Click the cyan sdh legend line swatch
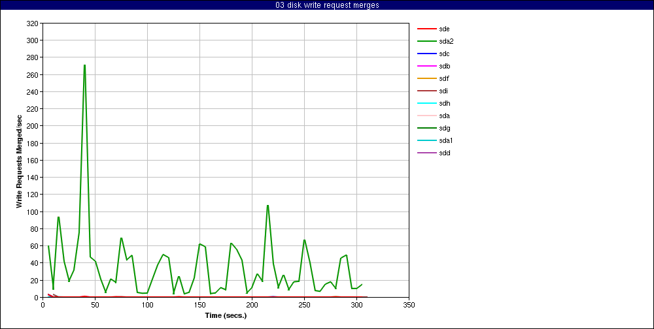 click(426, 103)
